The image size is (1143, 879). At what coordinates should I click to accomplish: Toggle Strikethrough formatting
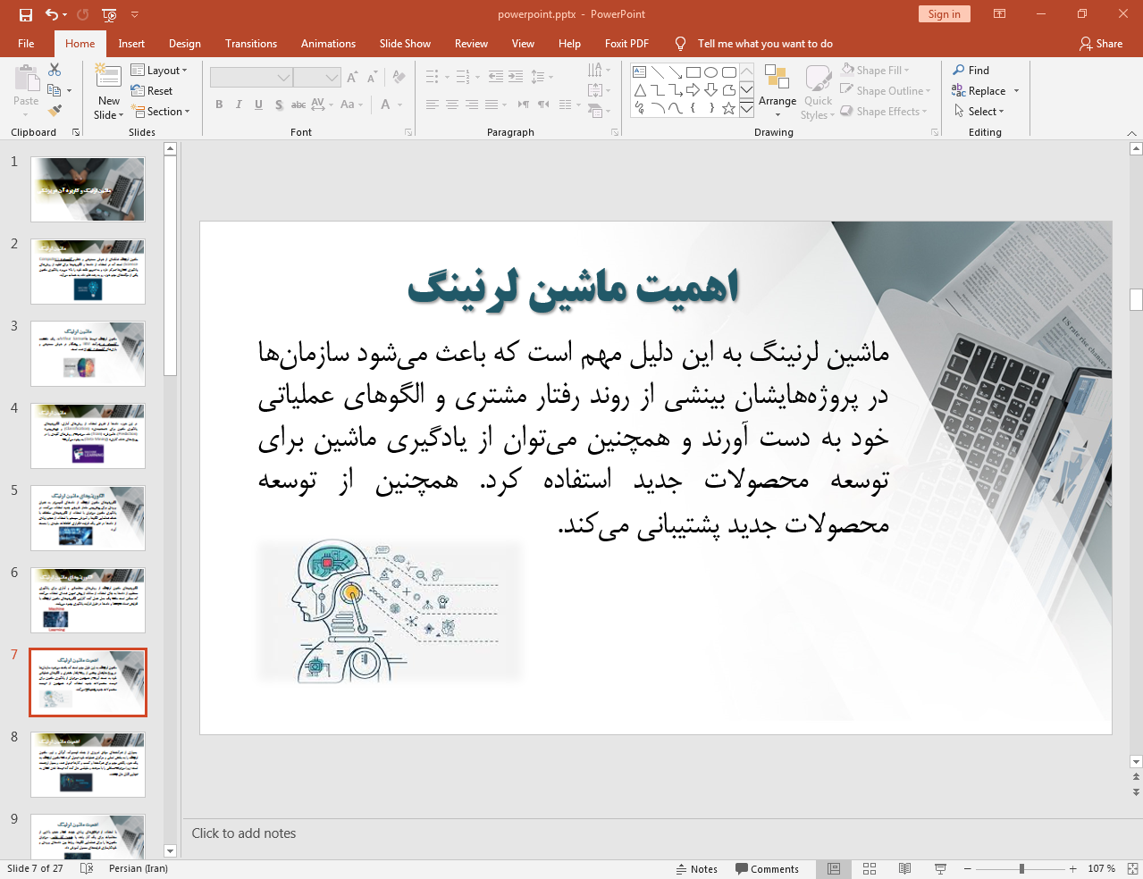pos(298,105)
